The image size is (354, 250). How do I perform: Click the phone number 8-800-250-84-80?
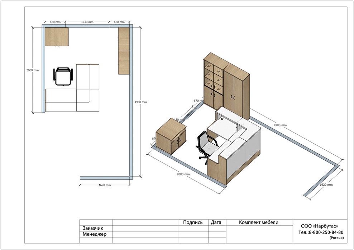pyautogui.click(x=323, y=232)
